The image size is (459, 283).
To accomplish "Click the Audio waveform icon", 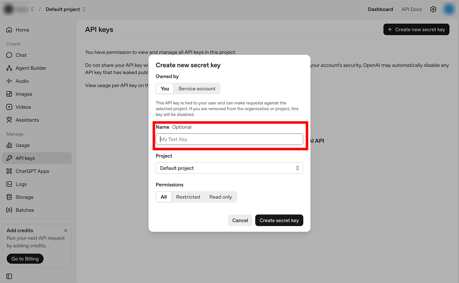I will 9,81.
